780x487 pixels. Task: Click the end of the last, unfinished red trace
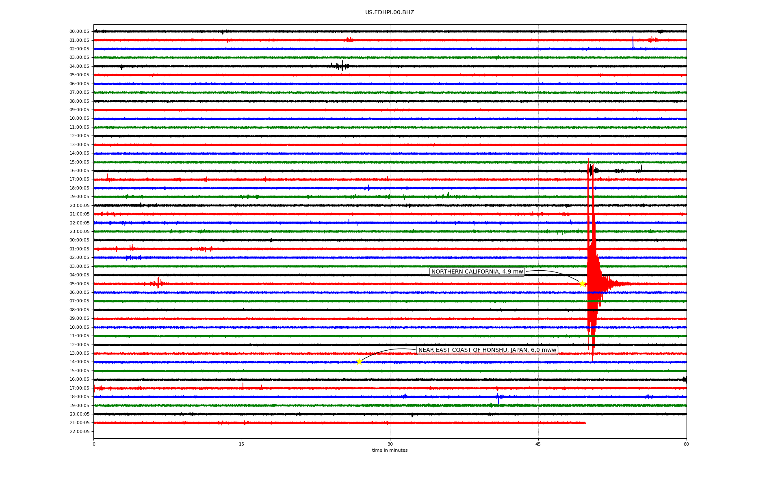pyautogui.click(x=585, y=423)
